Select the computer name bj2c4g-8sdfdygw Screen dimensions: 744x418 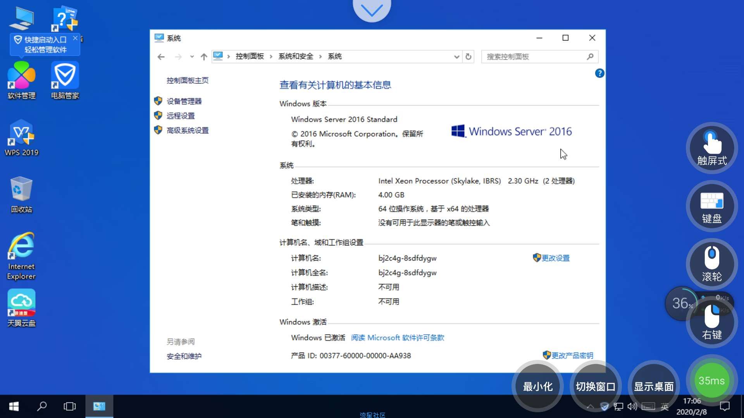(407, 258)
